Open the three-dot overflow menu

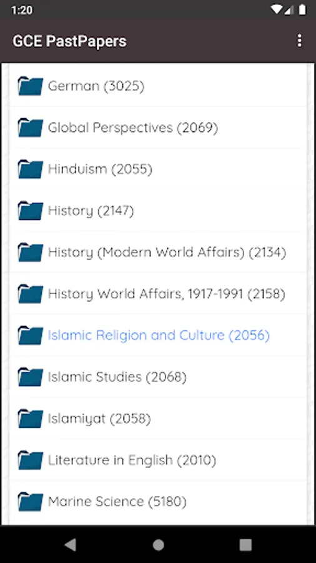(x=300, y=41)
